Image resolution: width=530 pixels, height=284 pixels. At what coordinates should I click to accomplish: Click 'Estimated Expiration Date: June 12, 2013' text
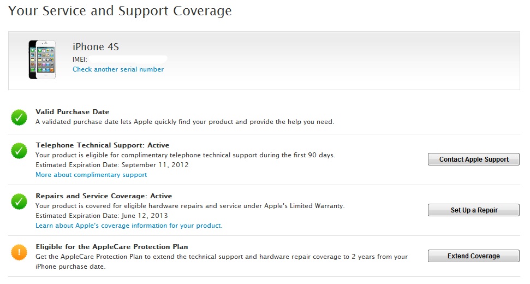(102, 216)
